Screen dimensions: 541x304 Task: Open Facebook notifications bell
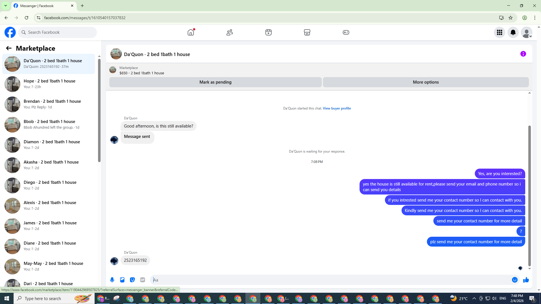(x=513, y=32)
